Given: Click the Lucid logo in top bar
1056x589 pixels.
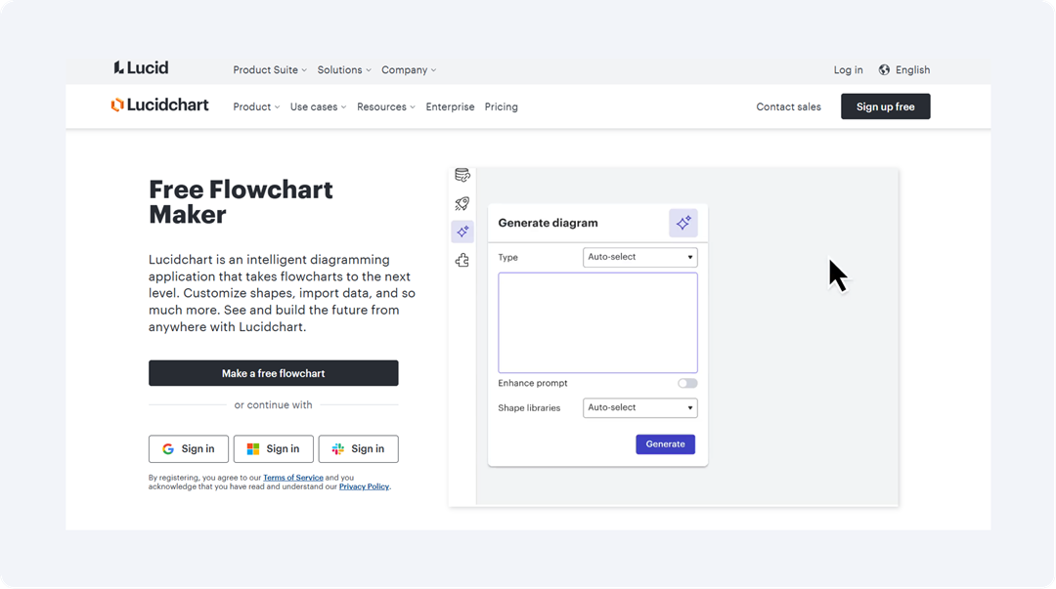Looking at the screenshot, I should pos(142,68).
